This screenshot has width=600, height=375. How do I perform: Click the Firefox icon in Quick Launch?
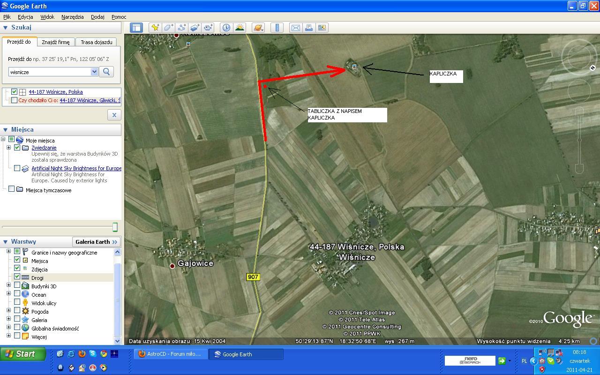click(x=82, y=353)
